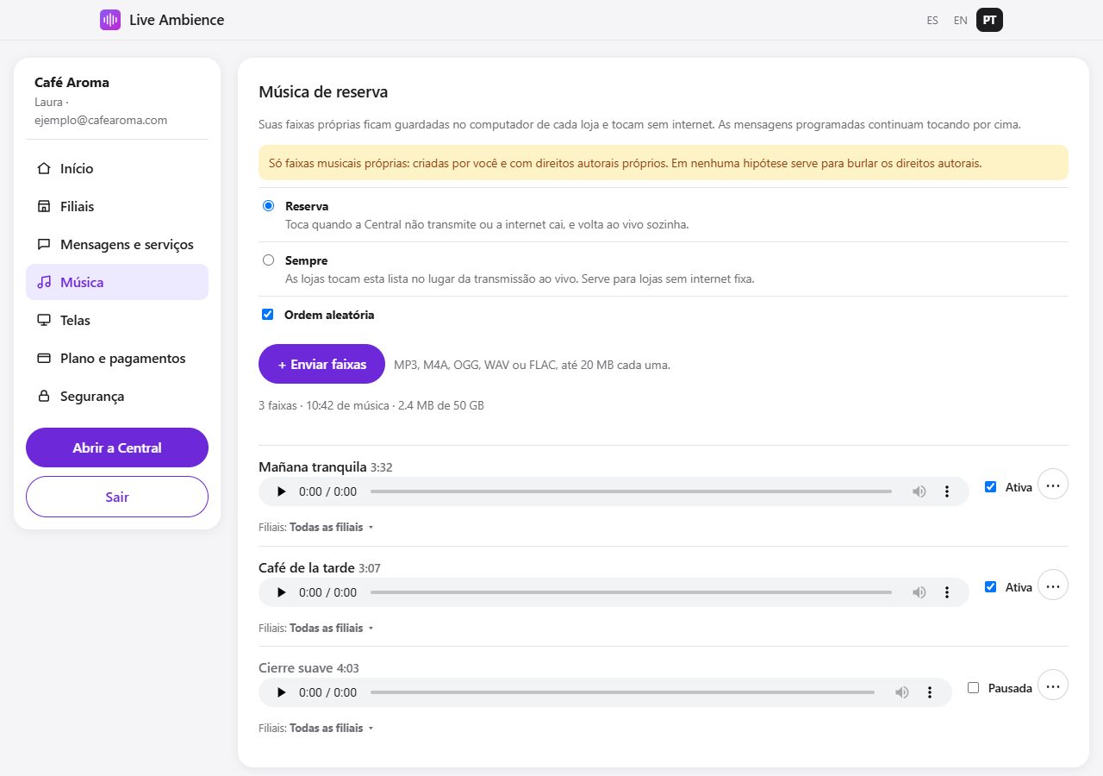1103x776 pixels.
Task: Enable the paused Cierre suave track checkbox
Action: pyautogui.click(x=974, y=687)
